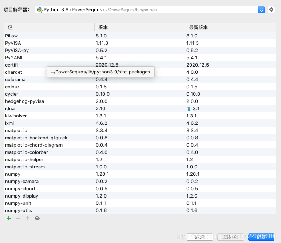Click the minus uninstall package icon

pyautogui.click(x=18, y=218)
